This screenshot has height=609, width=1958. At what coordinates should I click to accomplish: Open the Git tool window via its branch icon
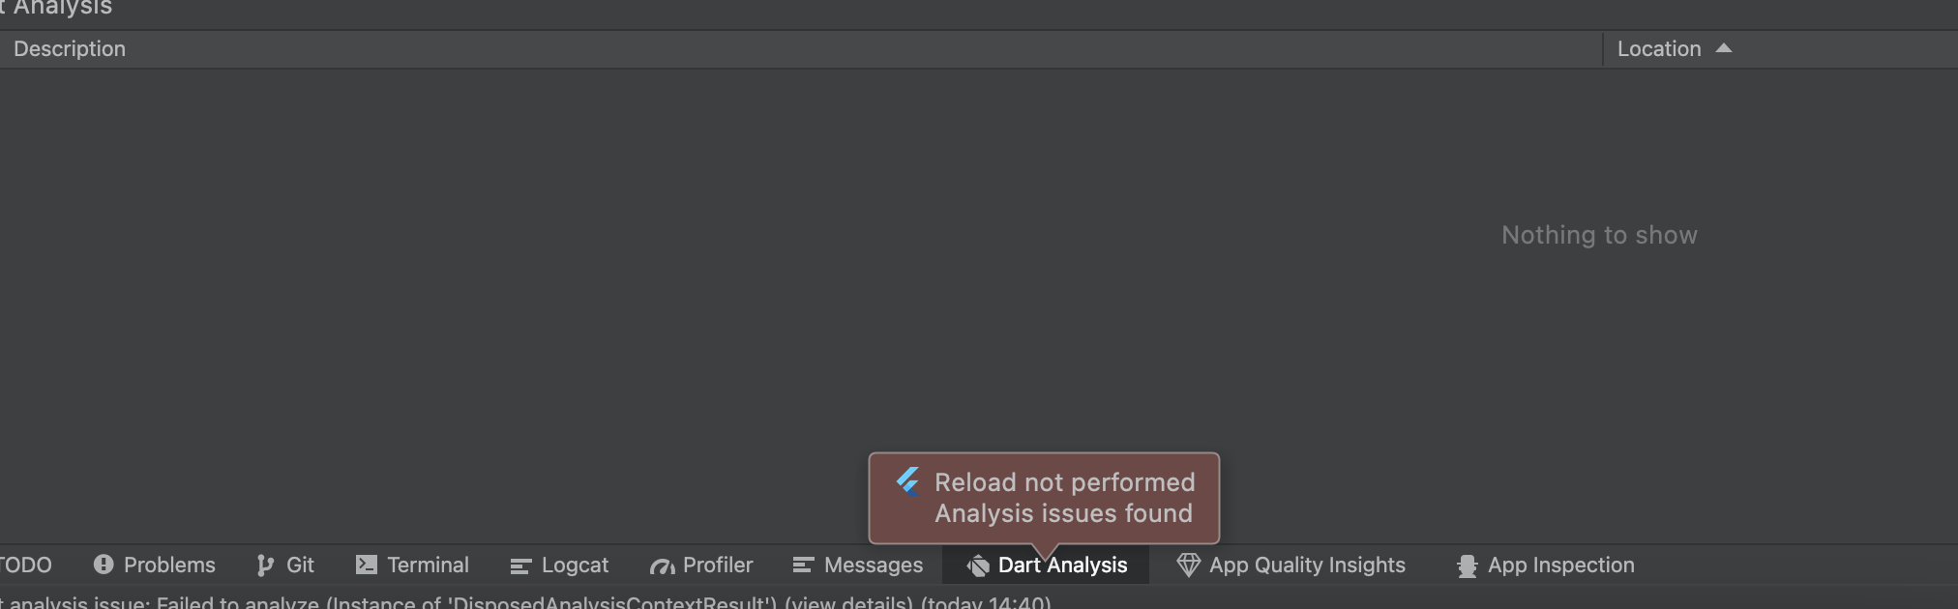264,565
